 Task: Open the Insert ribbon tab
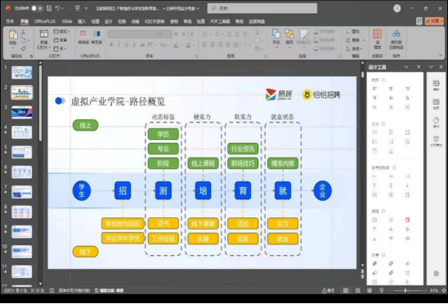(x=82, y=21)
